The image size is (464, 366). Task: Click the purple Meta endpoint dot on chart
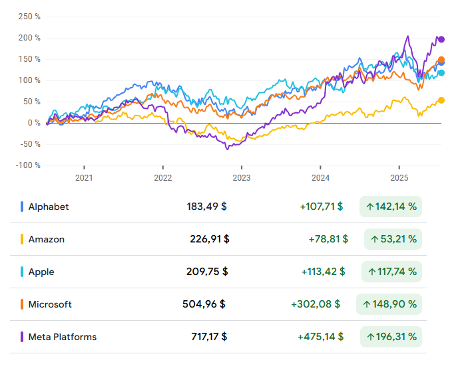[x=441, y=39]
